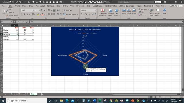The width and height of the screenshot is (184, 103).
Task: Toggle Underline formatting
Action: coord(27,14)
